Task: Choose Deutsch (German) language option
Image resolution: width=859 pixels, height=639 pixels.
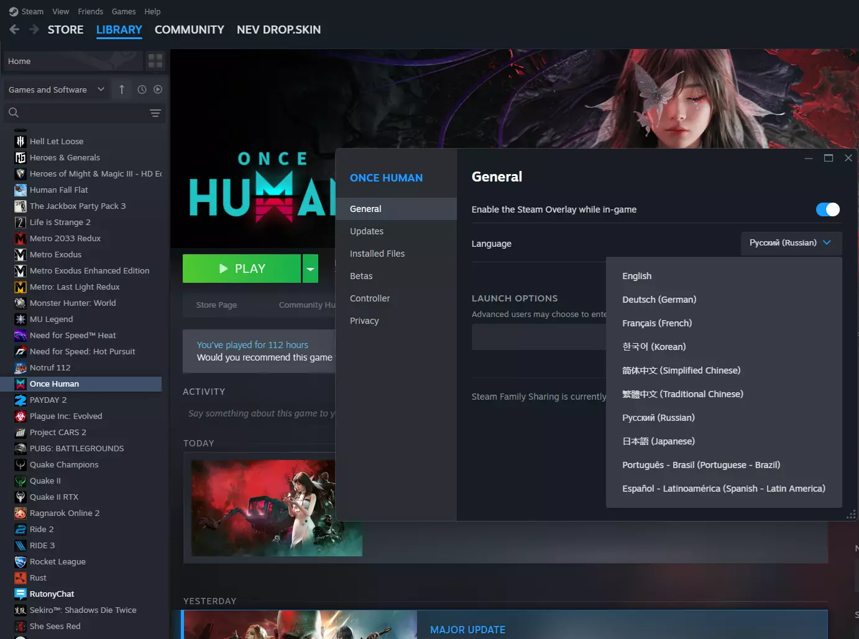Action: tap(659, 300)
